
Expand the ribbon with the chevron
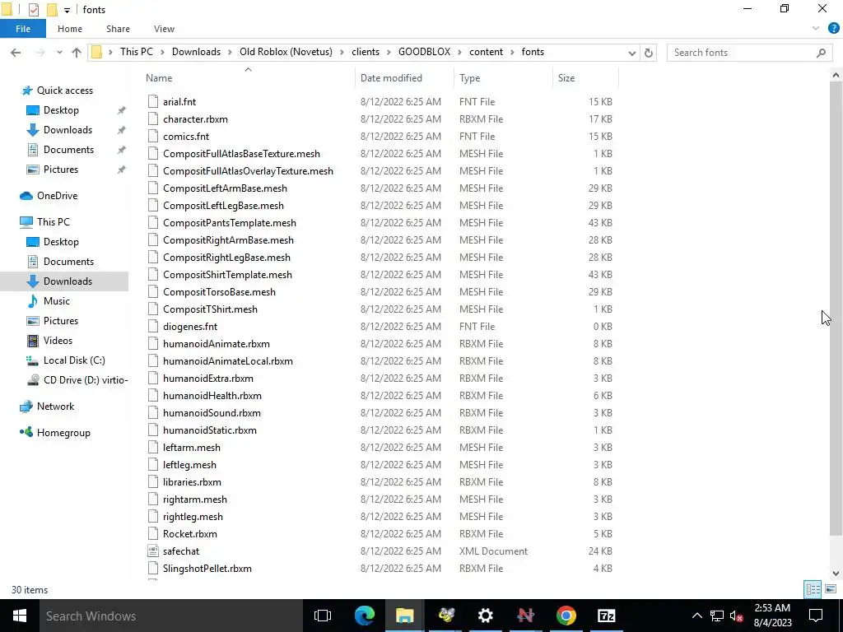click(816, 29)
